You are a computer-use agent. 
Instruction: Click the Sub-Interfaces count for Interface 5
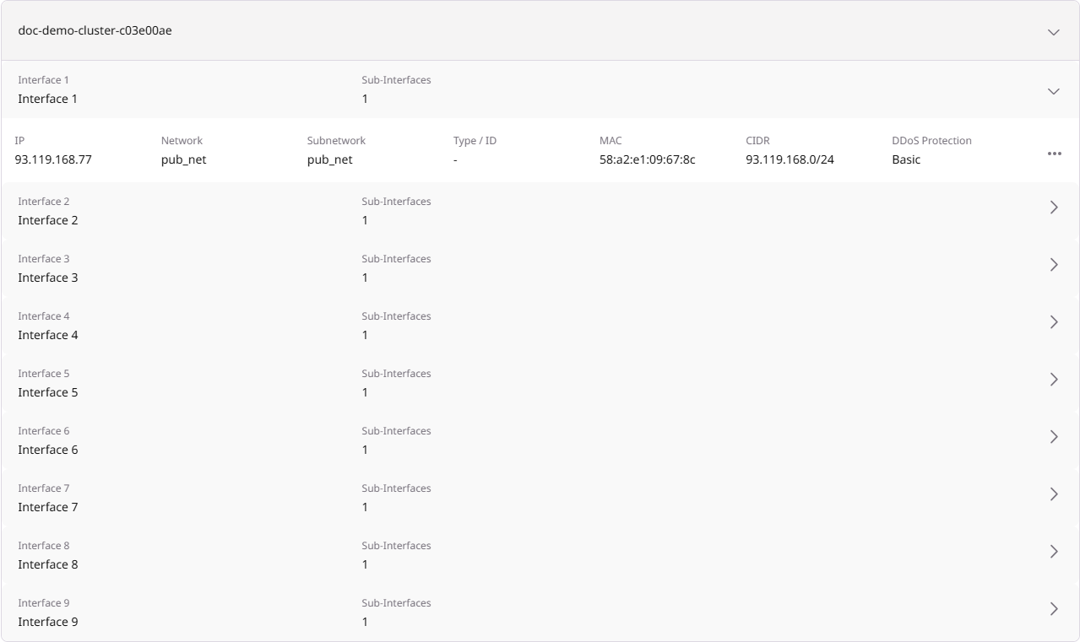365,392
